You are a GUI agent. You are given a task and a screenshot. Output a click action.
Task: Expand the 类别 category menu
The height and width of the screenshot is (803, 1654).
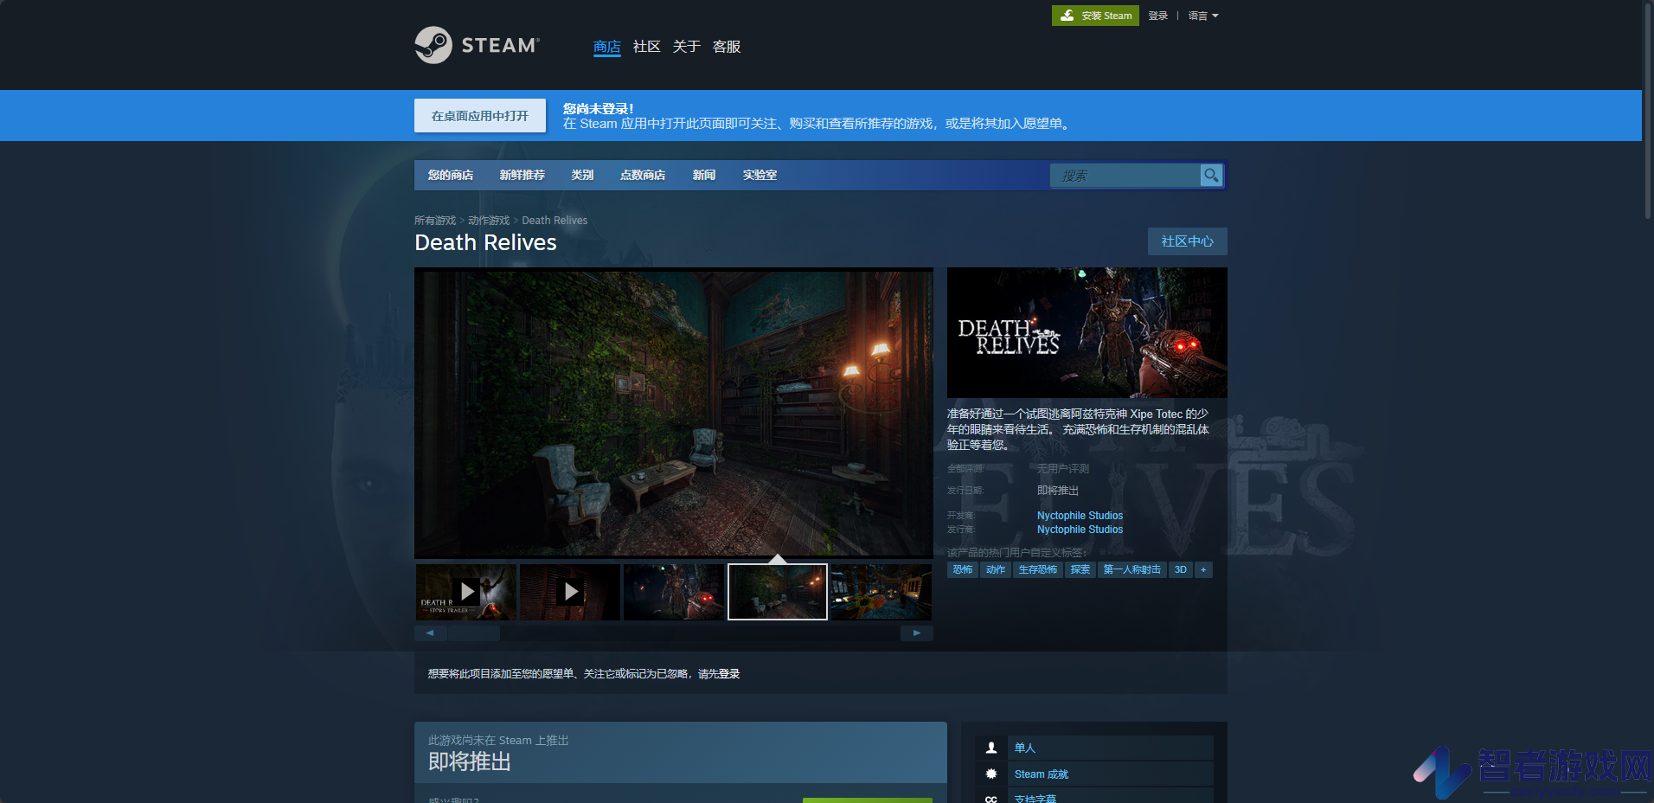(x=582, y=175)
